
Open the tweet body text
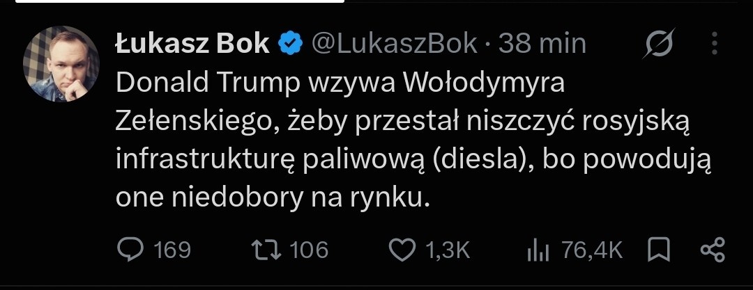(413, 141)
